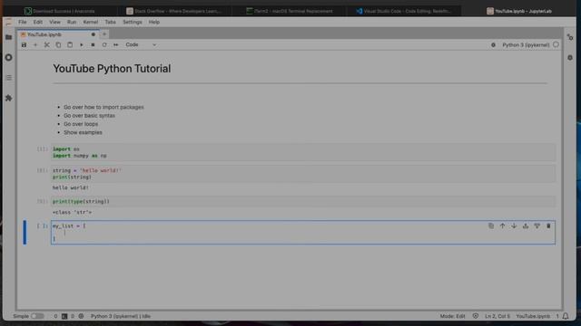Open the file browser sidebar panel
The width and height of the screenshot is (581, 326).
[8, 37]
